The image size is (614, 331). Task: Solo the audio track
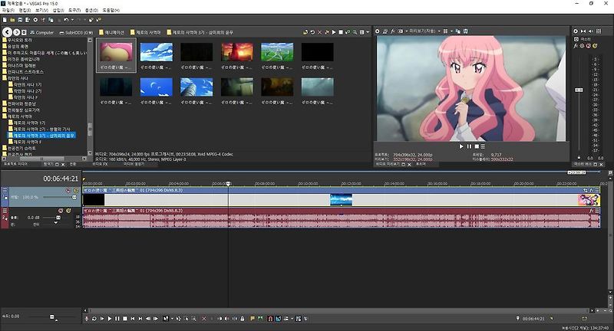[x=68, y=211]
